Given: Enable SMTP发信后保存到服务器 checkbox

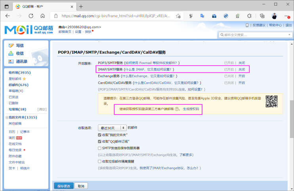Looking at the screenshot, I should coord(99,148).
